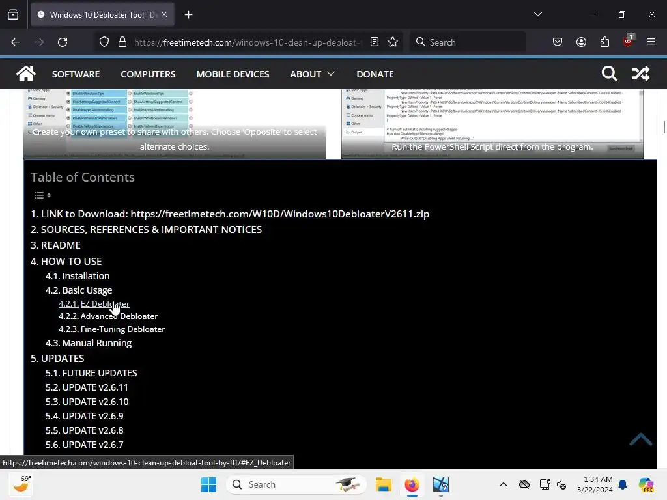Open the 5.1 FUTURE UPDATES entry
This screenshot has height=500, width=667.
point(91,373)
